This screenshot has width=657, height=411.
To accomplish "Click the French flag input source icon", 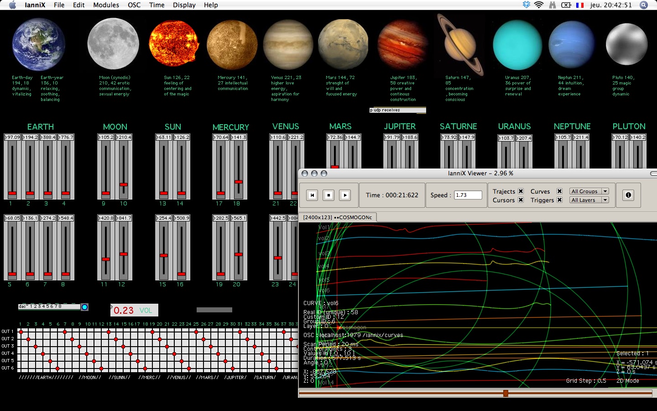I will click(580, 5).
